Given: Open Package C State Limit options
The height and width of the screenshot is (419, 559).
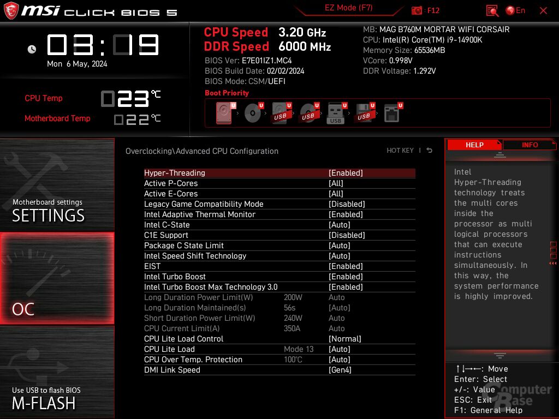Looking at the screenshot, I should coord(340,246).
